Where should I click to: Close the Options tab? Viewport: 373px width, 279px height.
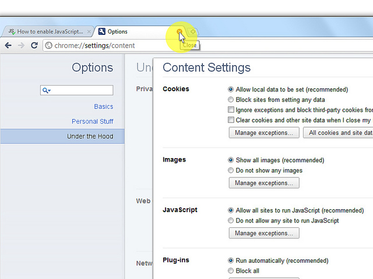tap(180, 31)
